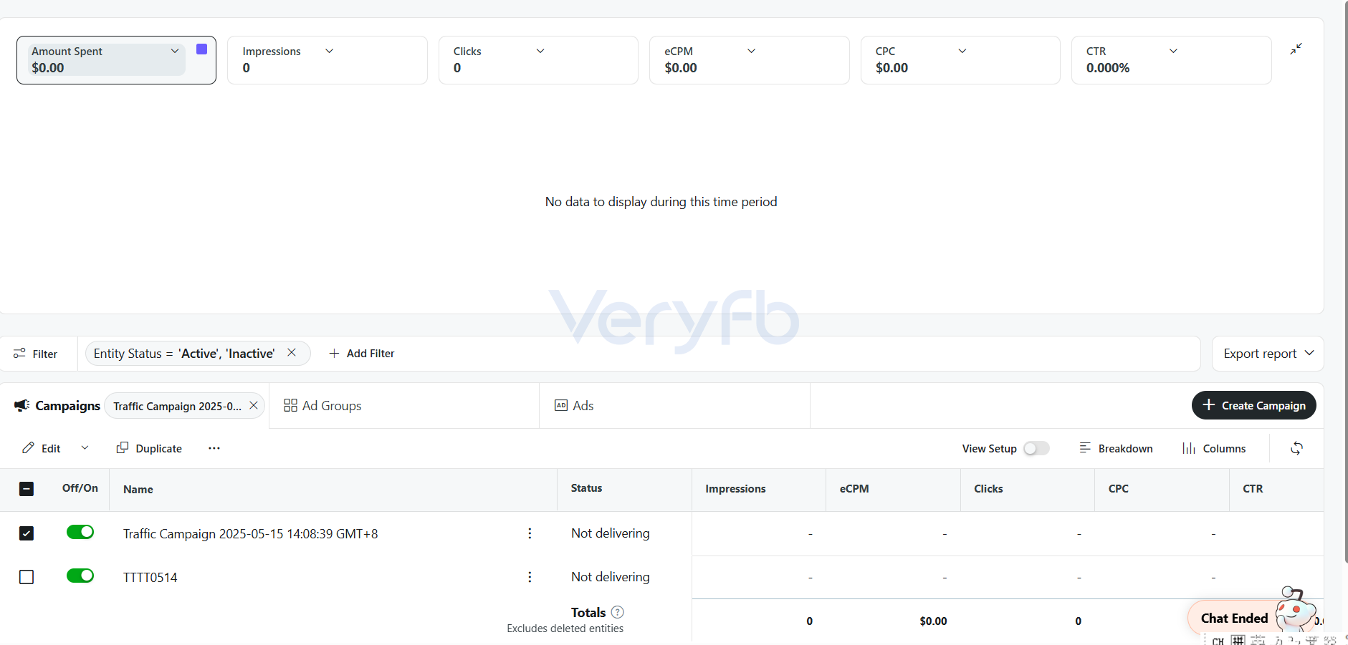Image resolution: width=1348 pixels, height=645 pixels.
Task: Click the Ad Groups grid icon
Action: 290,405
